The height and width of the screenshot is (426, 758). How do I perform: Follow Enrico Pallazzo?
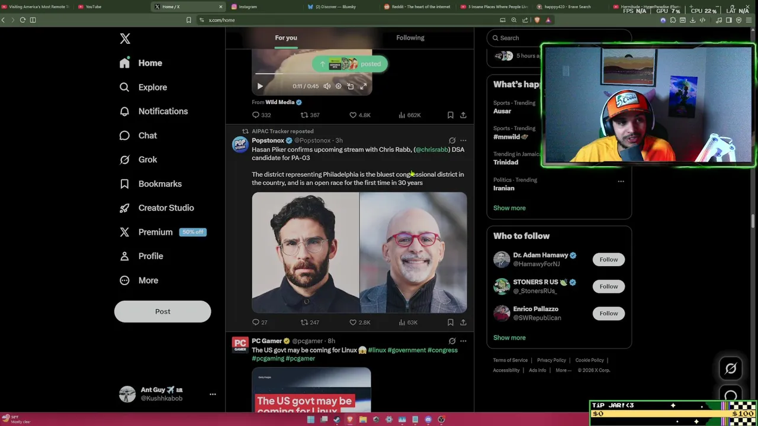(608, 314)
